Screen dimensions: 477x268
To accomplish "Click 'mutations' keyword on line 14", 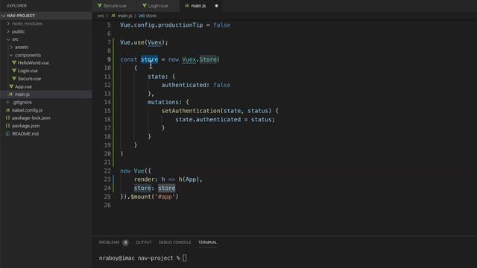I will point(162,102).
